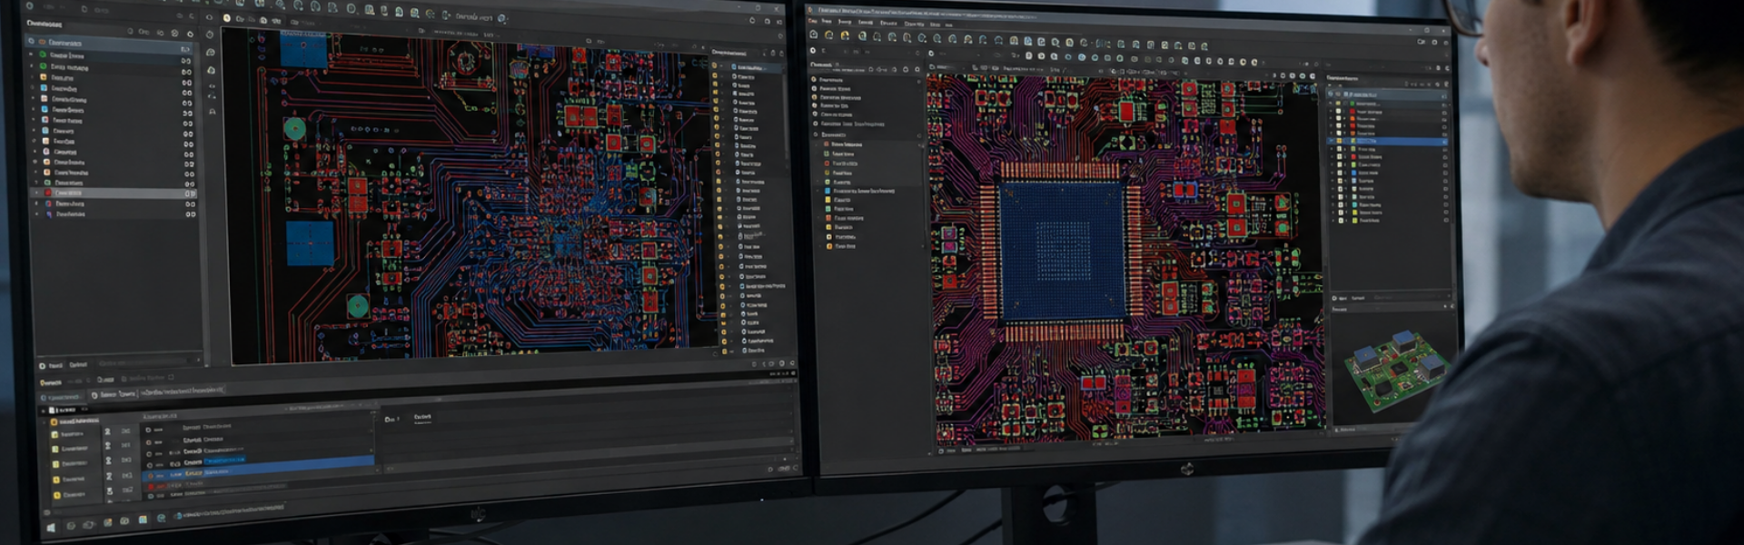Open first menu in right monitor menu bar
The width and height of the screenshot is (1744, 545).
tap(813, 22)
